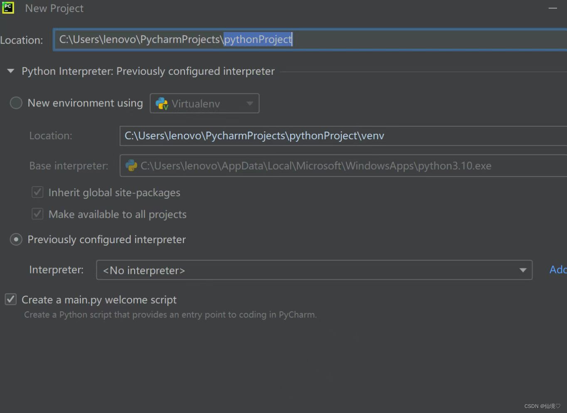Click the Base interpreter: label
Image resolution: width=567 pixels, height=413 pixels.
point(69,166)
